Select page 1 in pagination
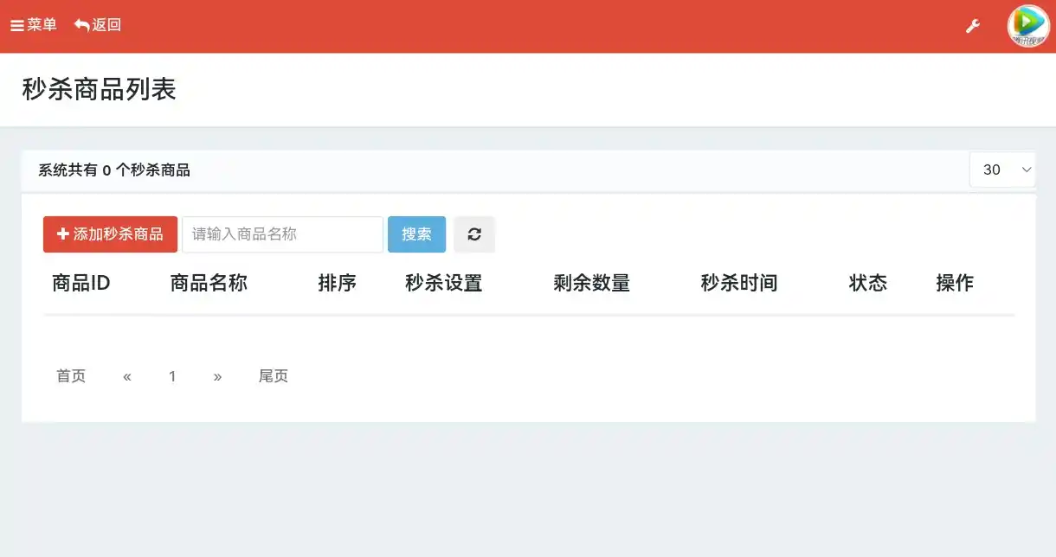The image size is (1056, 557). [x=172, y=375]
